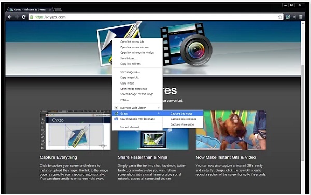Click the Gyazo extension toolbar icon
Image resolution: width=311 pixels, height=195 pixels.
[288, 17]
